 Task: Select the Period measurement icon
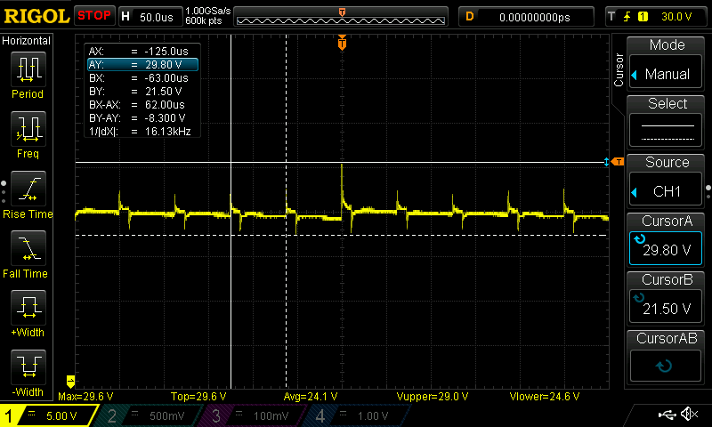tap(28, 69)
